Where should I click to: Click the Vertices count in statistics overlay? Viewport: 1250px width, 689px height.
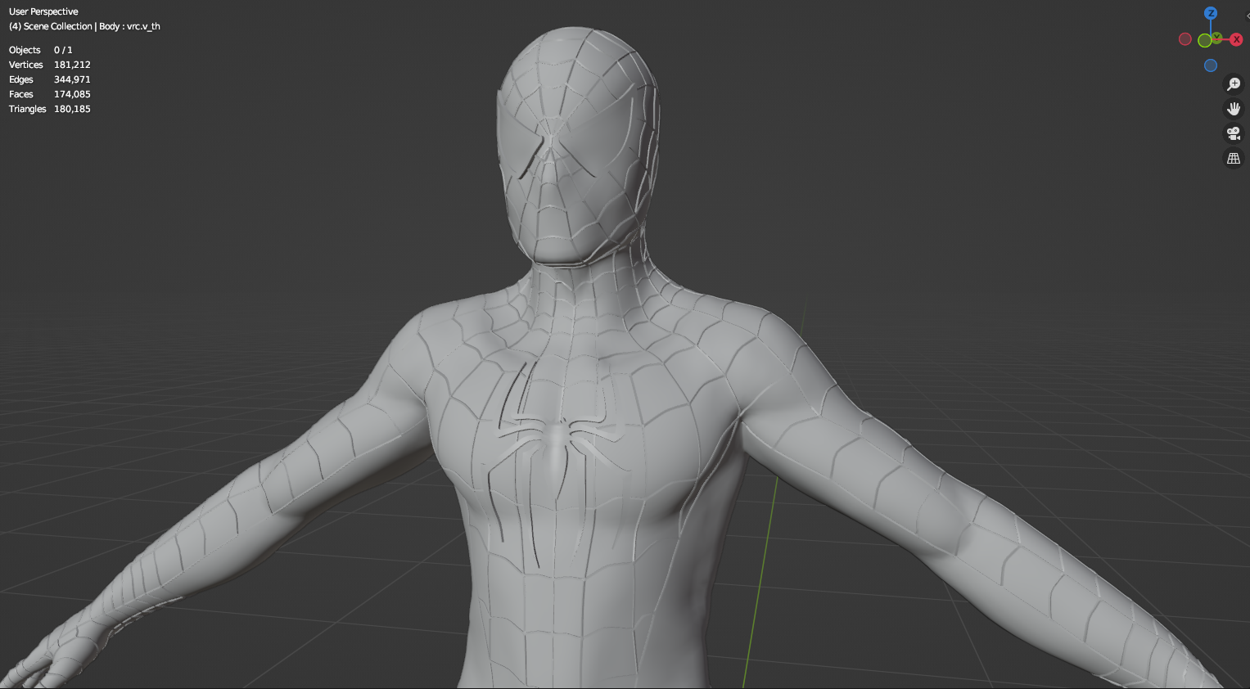point(49,65)
